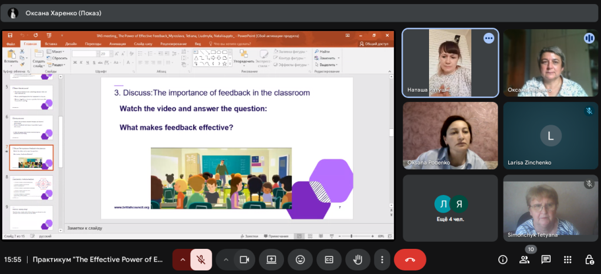Click the Ещё 4 чел. participants tile
Image resolution: width=601 pixels, height=274 pixels.
click(450, 208)
